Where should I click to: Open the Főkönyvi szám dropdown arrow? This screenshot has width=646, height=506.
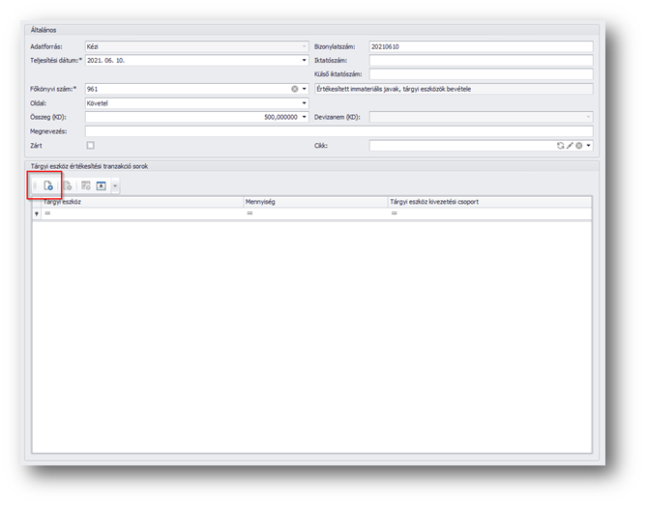[x=305, y=89]
